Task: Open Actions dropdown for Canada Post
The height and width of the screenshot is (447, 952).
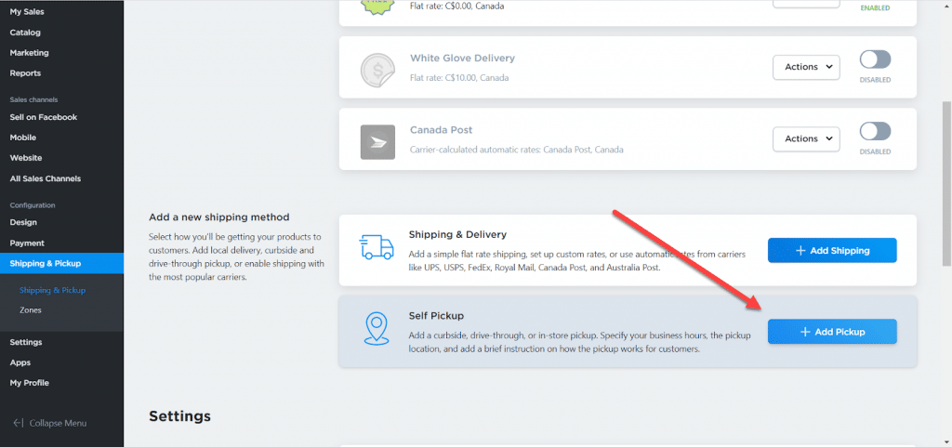Action: pyautogui.click(x=806, y=138)
